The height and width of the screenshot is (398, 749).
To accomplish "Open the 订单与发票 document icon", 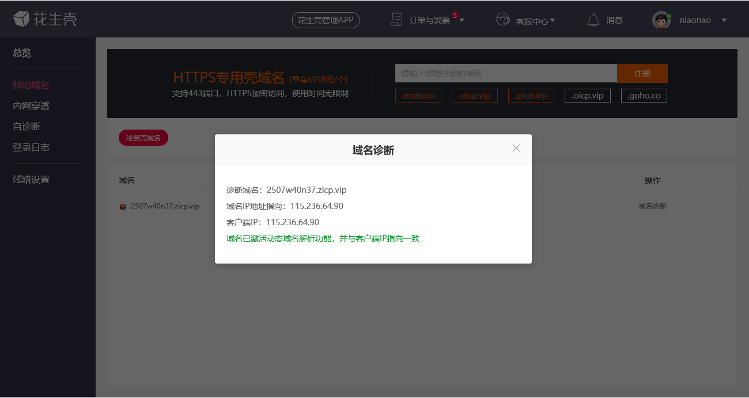I will (x=396, y=19).
